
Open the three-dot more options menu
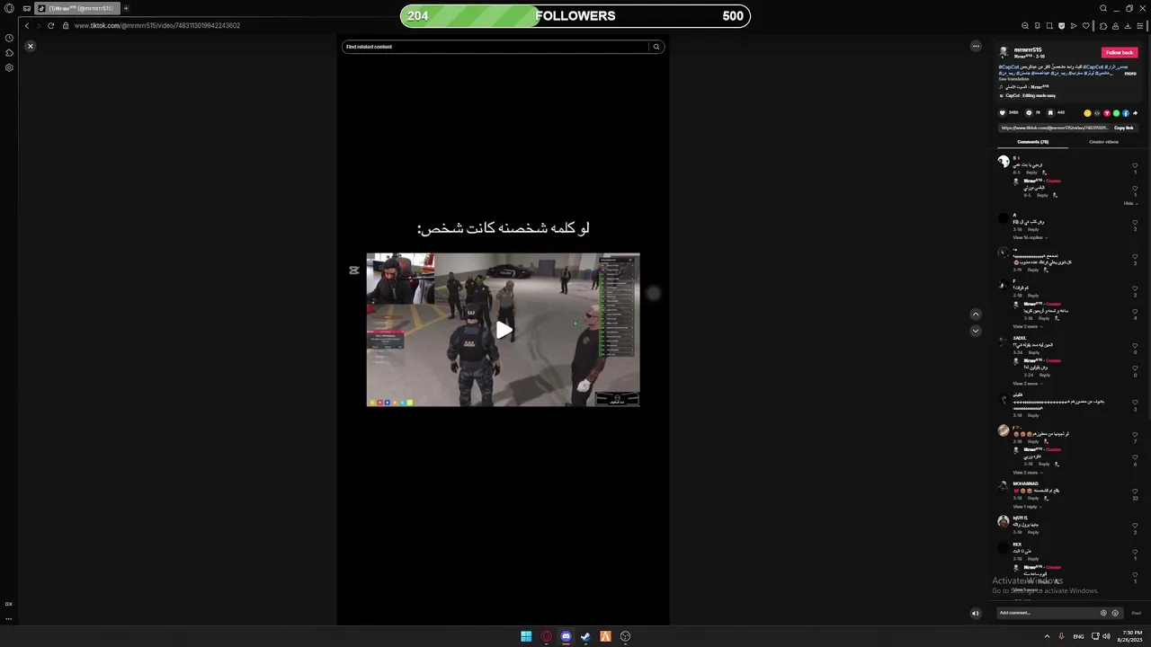[976, 46]
